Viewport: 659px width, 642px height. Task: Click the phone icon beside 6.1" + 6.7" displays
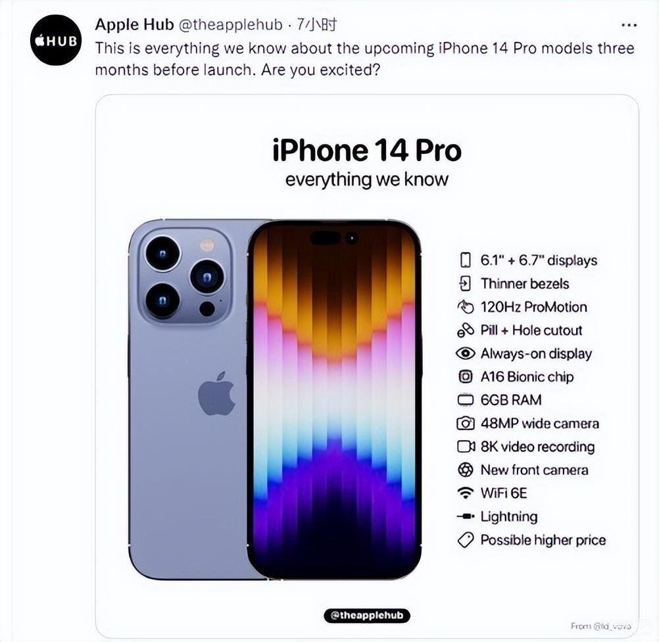pyautogui.click(x=465, y=260)
